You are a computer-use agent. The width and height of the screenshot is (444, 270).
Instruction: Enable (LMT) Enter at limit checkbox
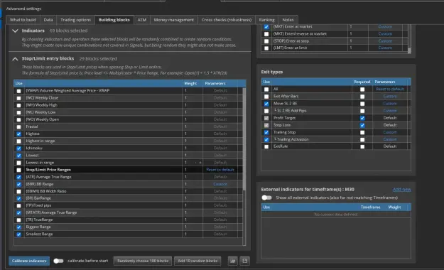pyautogui.click(x=266, y=48)
